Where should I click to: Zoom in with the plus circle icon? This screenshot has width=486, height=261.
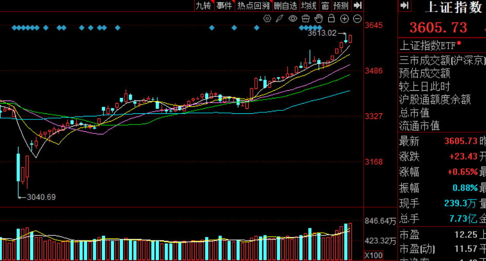click(345, 18)
